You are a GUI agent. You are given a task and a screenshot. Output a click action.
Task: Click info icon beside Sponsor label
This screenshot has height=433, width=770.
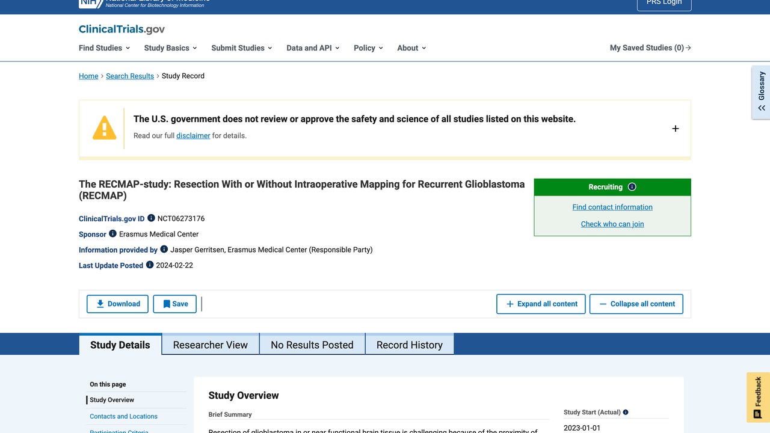112,234
